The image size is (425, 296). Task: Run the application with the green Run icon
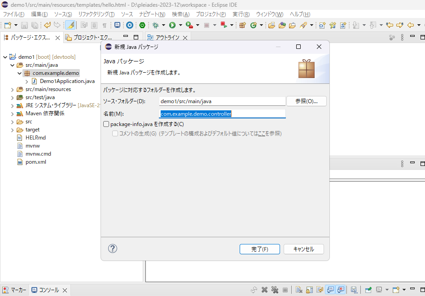point(172,25)
